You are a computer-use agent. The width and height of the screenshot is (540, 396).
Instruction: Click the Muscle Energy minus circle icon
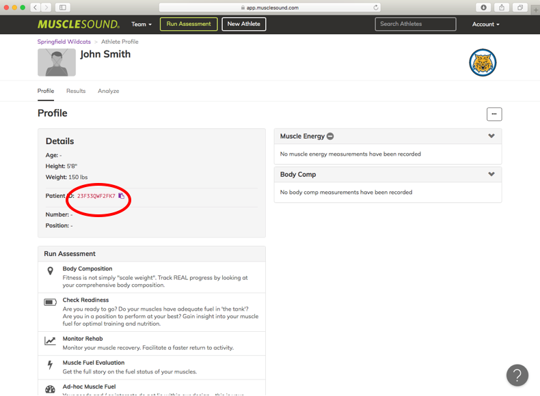[330, 137]
